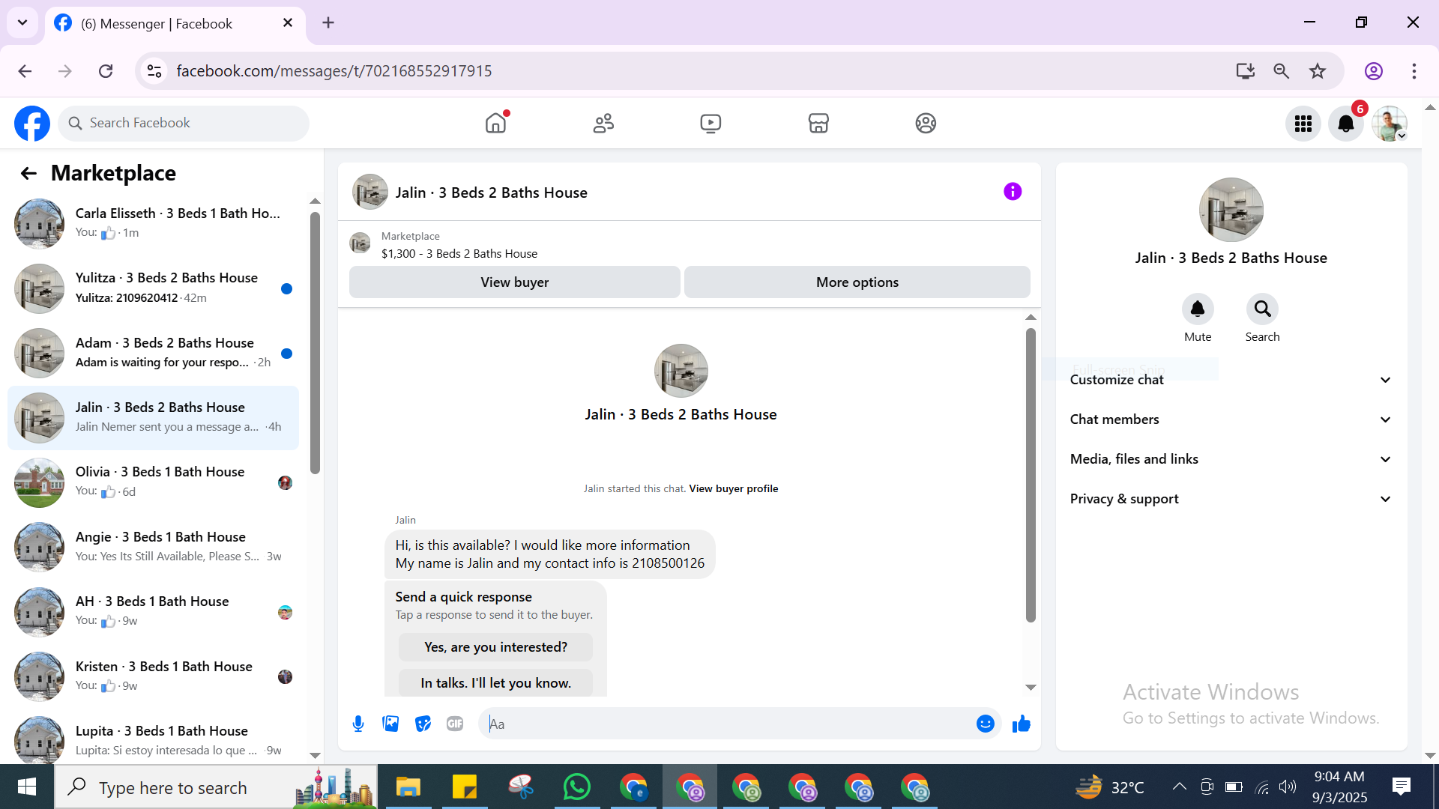
Task: Go to the Home feed icon
Action: tap(495, 123)
